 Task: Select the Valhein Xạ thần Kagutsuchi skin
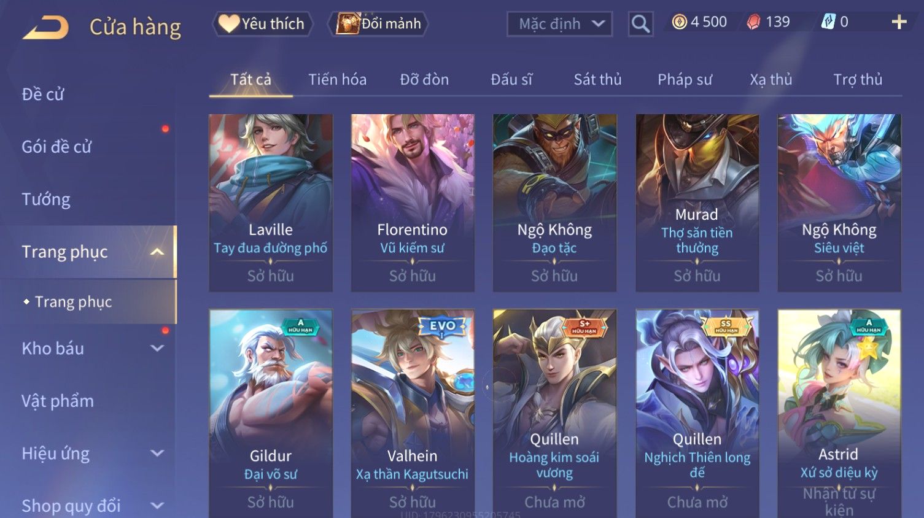(x=413, y=414)
